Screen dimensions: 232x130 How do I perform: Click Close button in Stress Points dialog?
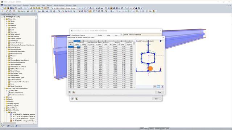coord(159,92)
